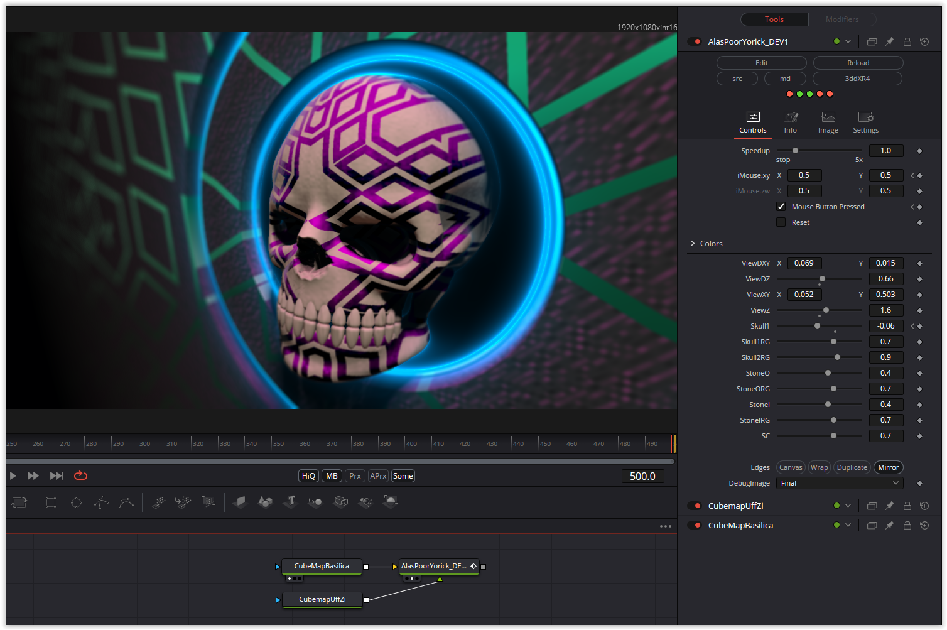
Task: Click the ViewDZ keyframe diamond
Action: pos(919,279)
